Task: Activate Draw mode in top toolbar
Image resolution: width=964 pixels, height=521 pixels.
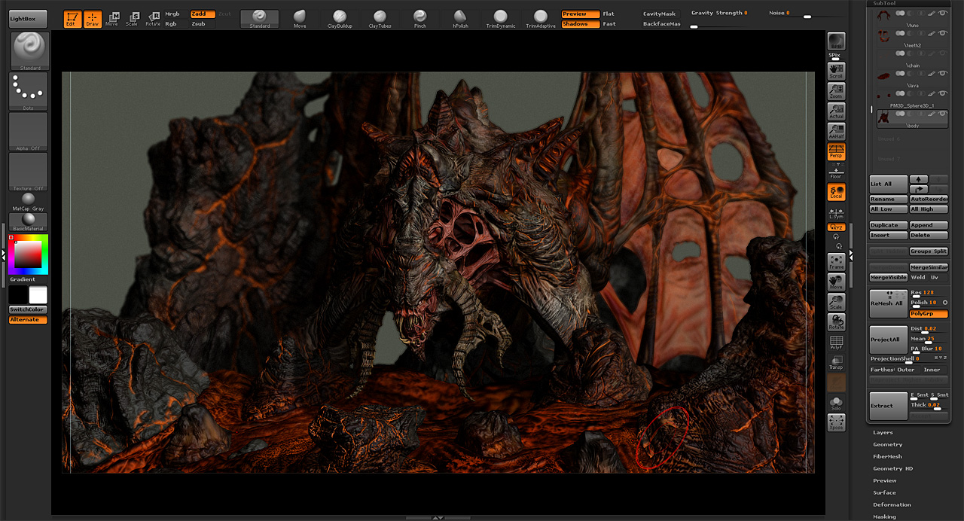Action: coord(93,19)
